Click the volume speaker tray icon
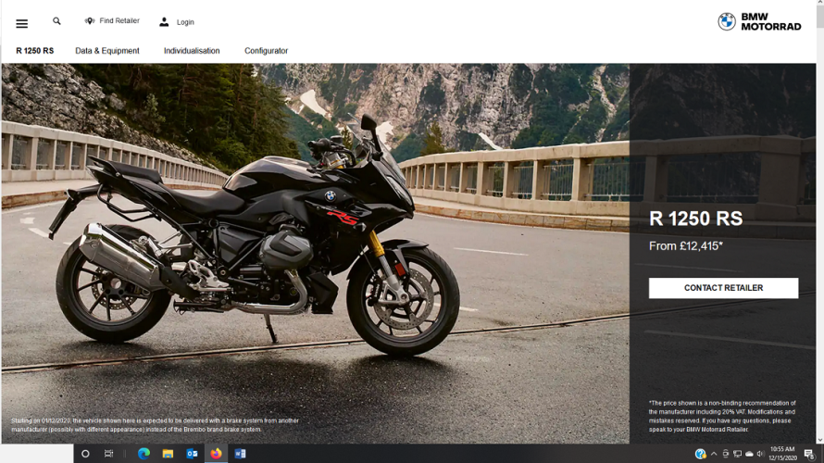 pos(760,454)
